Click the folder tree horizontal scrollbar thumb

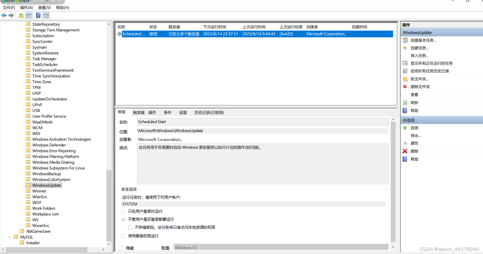pos(47,249)
